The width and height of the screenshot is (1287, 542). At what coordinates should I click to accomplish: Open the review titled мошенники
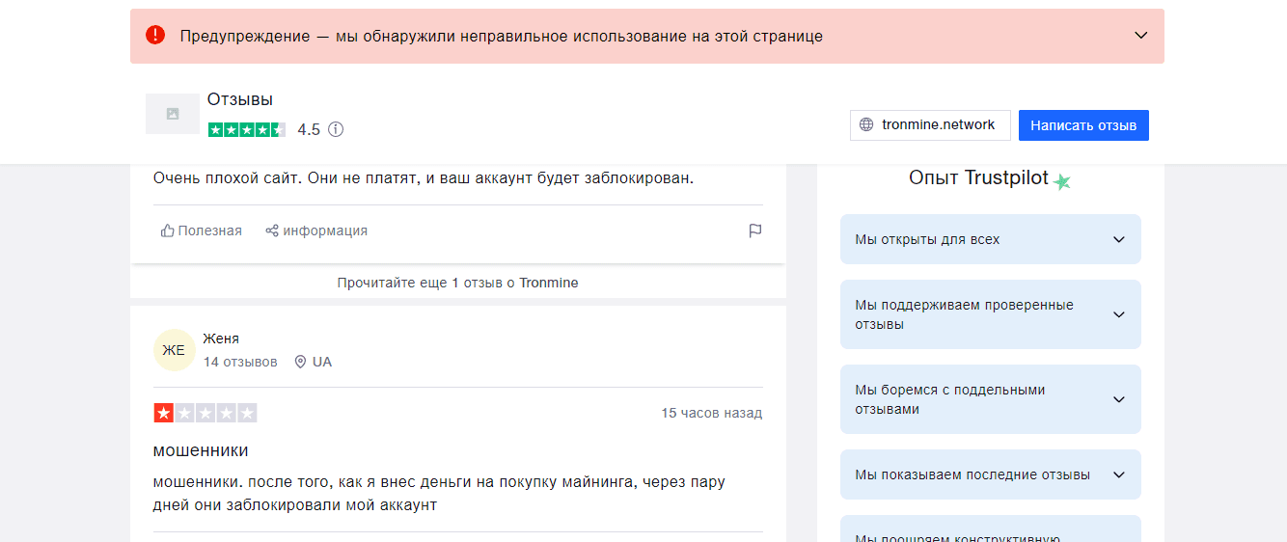point(201,450)
